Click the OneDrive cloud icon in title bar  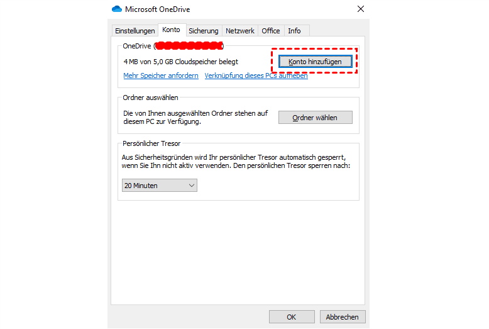tap(117, 9)
